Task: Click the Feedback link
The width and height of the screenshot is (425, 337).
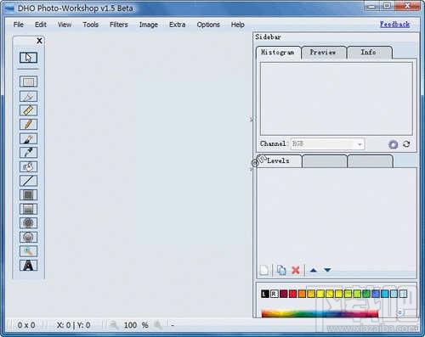Action: pyautogui.click(x=394, y=25)
